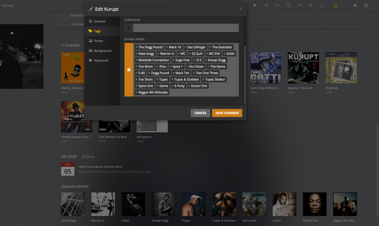Image resolution: width=379 pixels, height=226 pixels.
Task: Open Same Day, Different album cover
Action: click(x=265, y=68)
